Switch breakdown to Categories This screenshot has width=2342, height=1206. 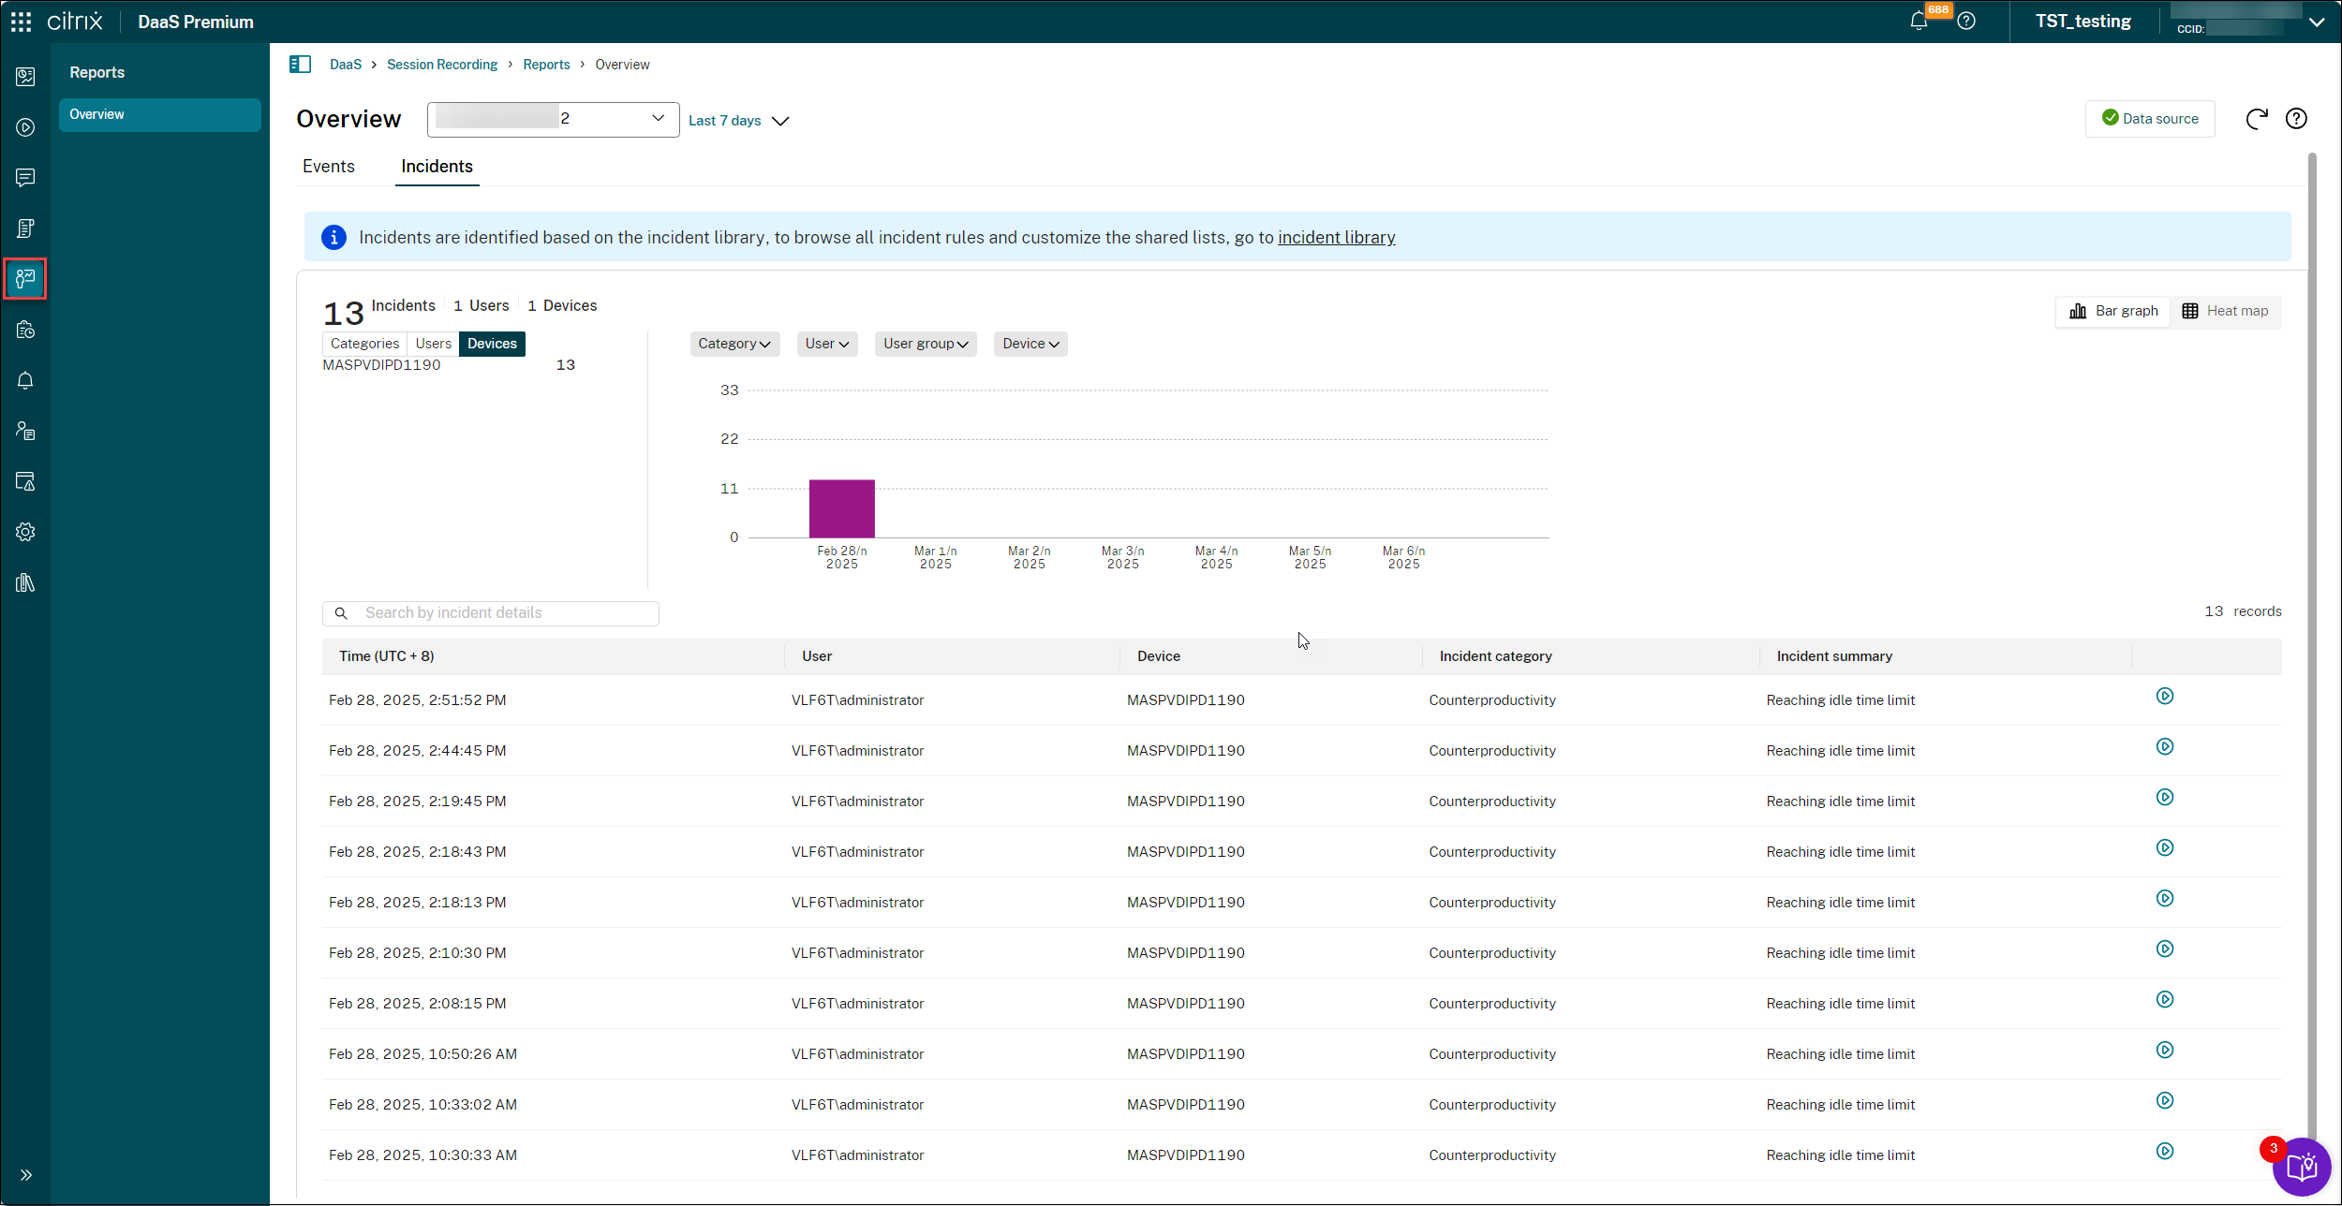364,344
